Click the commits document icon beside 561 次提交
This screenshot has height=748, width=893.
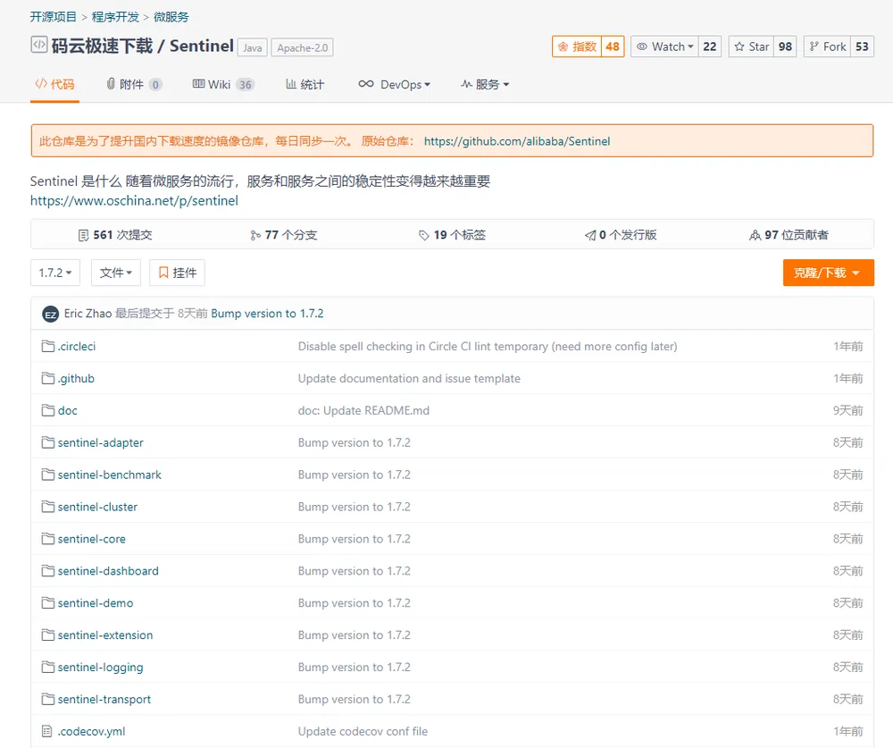tap(83, 235)
